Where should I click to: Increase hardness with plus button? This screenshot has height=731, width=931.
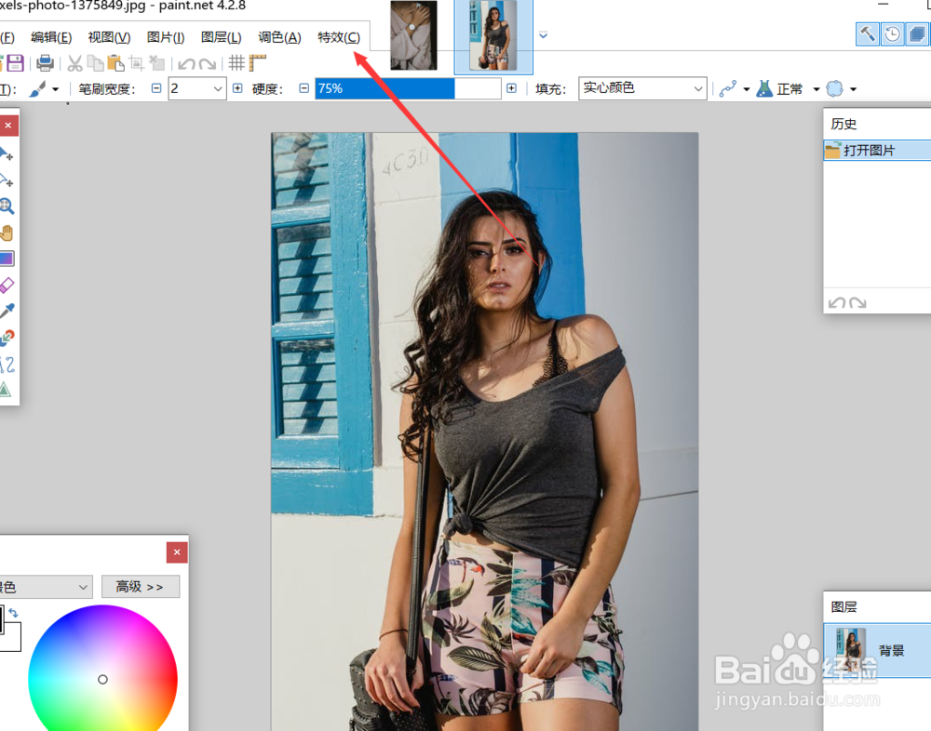511,88
